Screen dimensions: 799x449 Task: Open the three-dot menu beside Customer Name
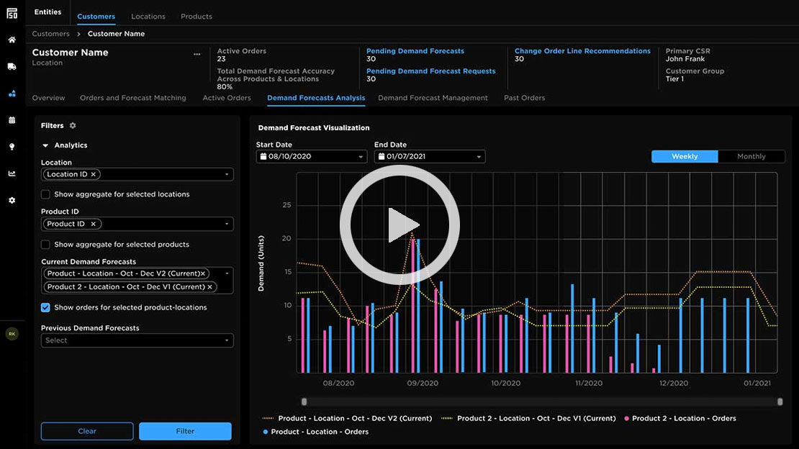(197, 54)
